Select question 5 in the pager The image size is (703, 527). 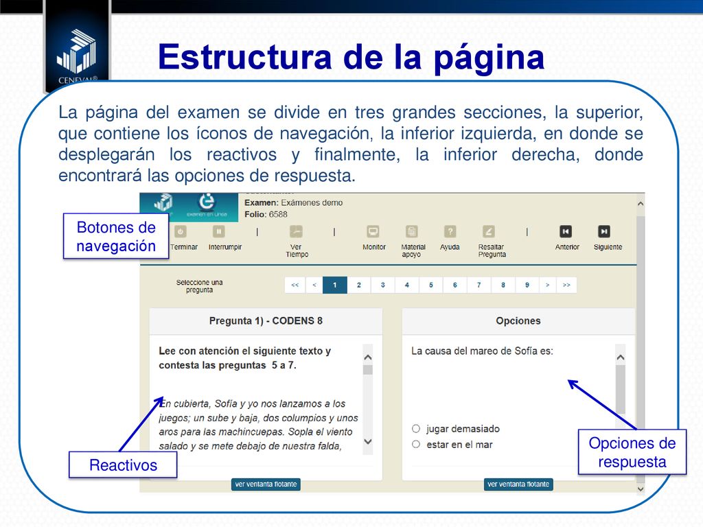(431, 285)
